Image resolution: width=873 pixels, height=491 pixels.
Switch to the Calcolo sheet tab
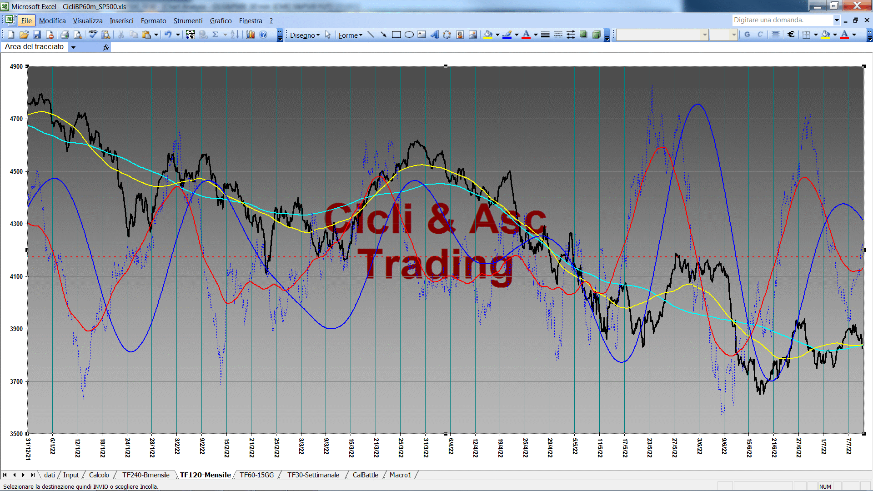click(99, 475)
